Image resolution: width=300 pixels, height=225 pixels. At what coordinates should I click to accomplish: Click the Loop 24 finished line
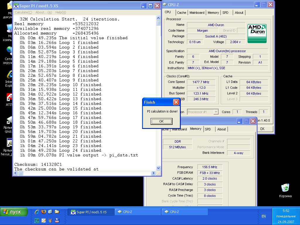tap(60, 150)
